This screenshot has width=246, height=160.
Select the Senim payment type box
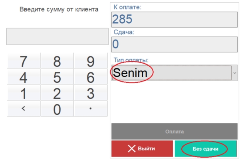point(172,73)
